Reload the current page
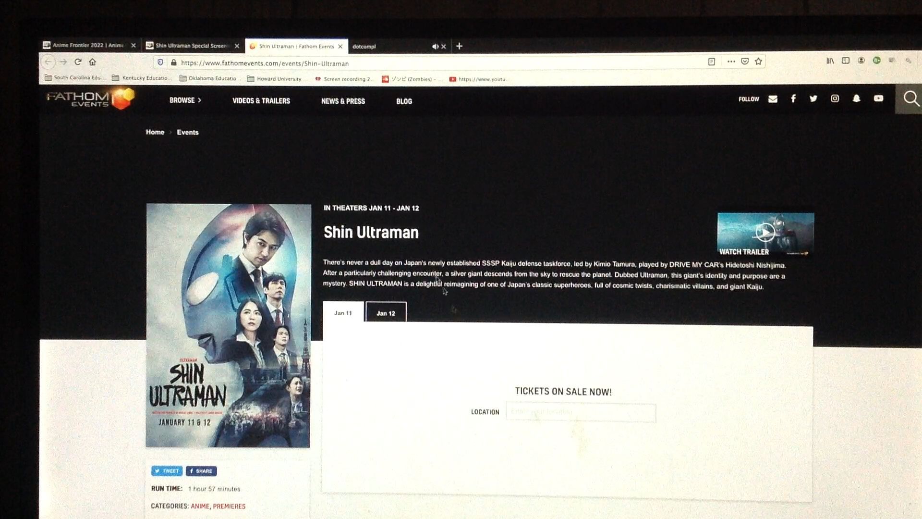 point(78,62)
